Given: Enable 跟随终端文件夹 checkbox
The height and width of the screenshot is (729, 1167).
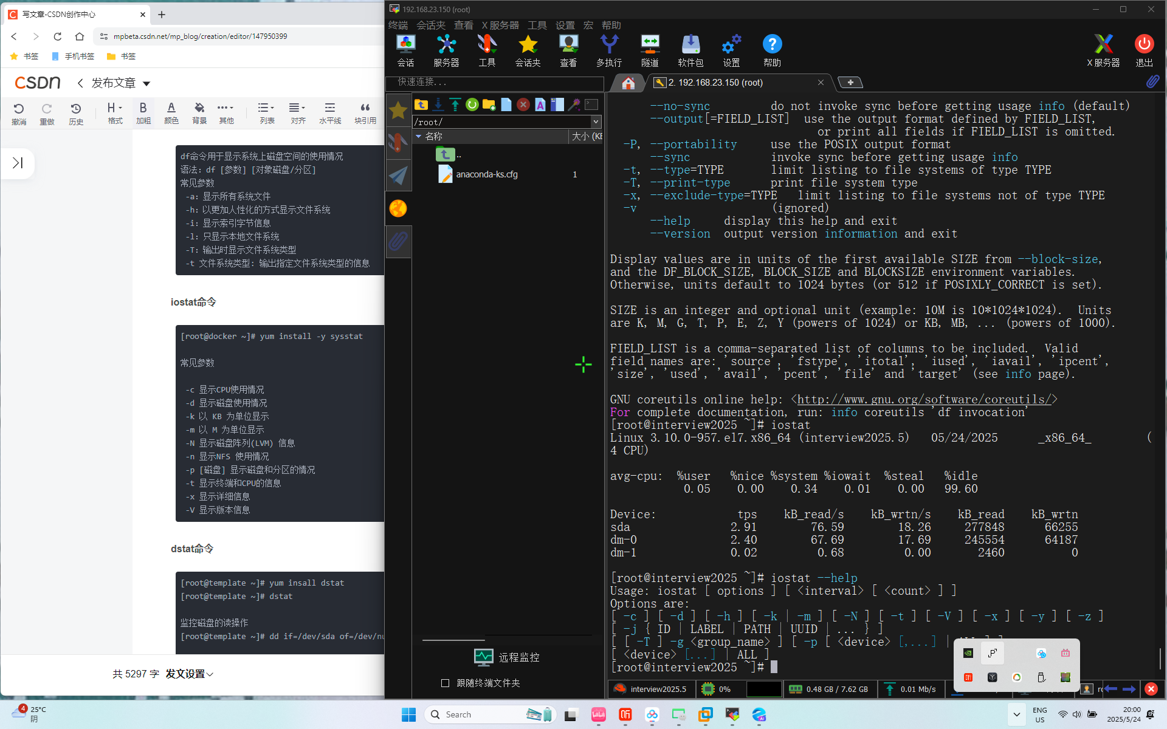Looking at the screenshot, I should click(445, 683).
